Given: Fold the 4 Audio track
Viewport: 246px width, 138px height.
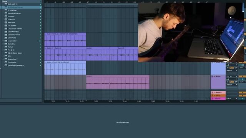Looking at the screenshot, I should (x=212, y=77).
